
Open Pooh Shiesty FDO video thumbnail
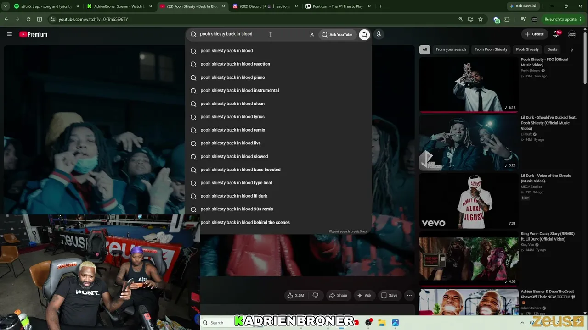tap(469, 84)
